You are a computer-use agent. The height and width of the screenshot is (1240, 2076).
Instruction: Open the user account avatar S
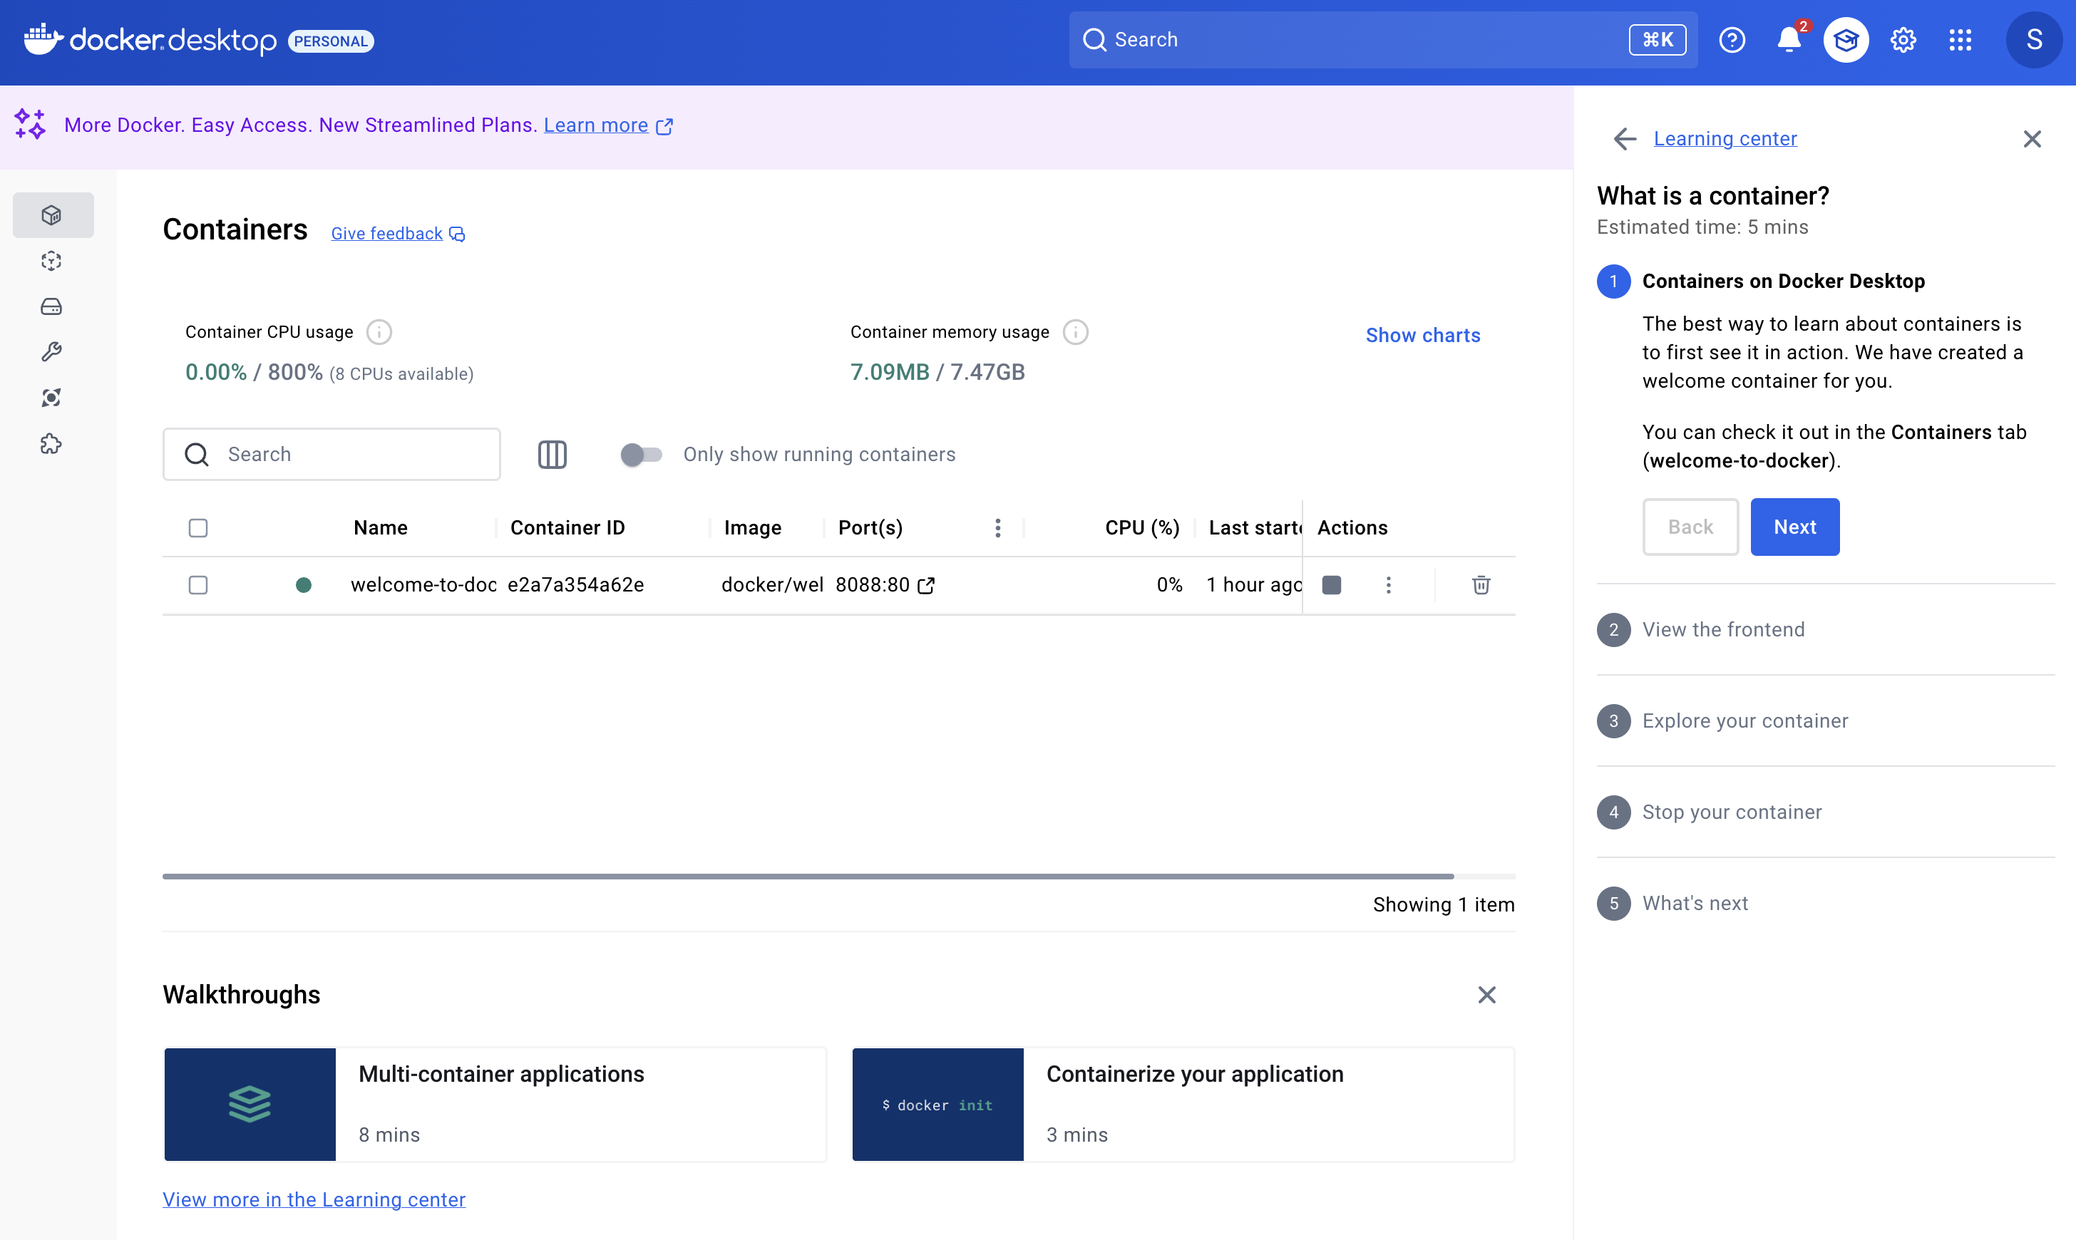(x=2034, y=40)
